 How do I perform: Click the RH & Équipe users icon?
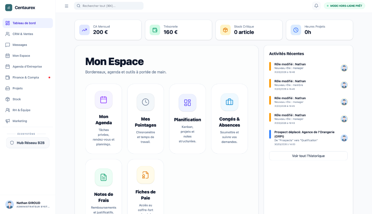tap(8, 110)
